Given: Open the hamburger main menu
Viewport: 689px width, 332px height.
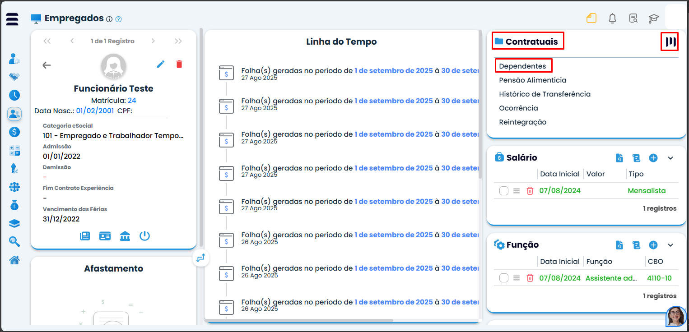Looking at the screenshot, I should click(x=12, y=19).
